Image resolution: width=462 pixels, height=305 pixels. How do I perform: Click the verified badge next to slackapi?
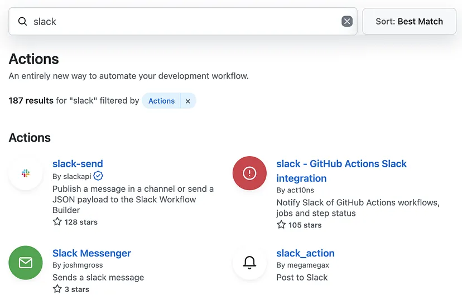tap(98, 176)
